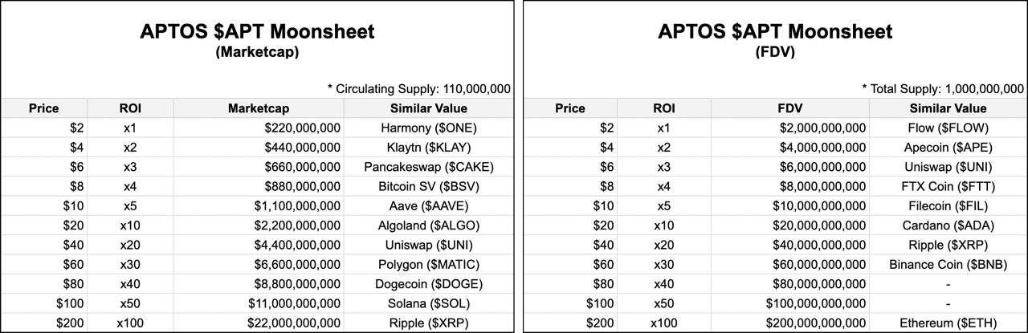Select the $200,000,000,000 FDV cell
The width and height of the screenshot is (1028, 333).
point(784,323)
